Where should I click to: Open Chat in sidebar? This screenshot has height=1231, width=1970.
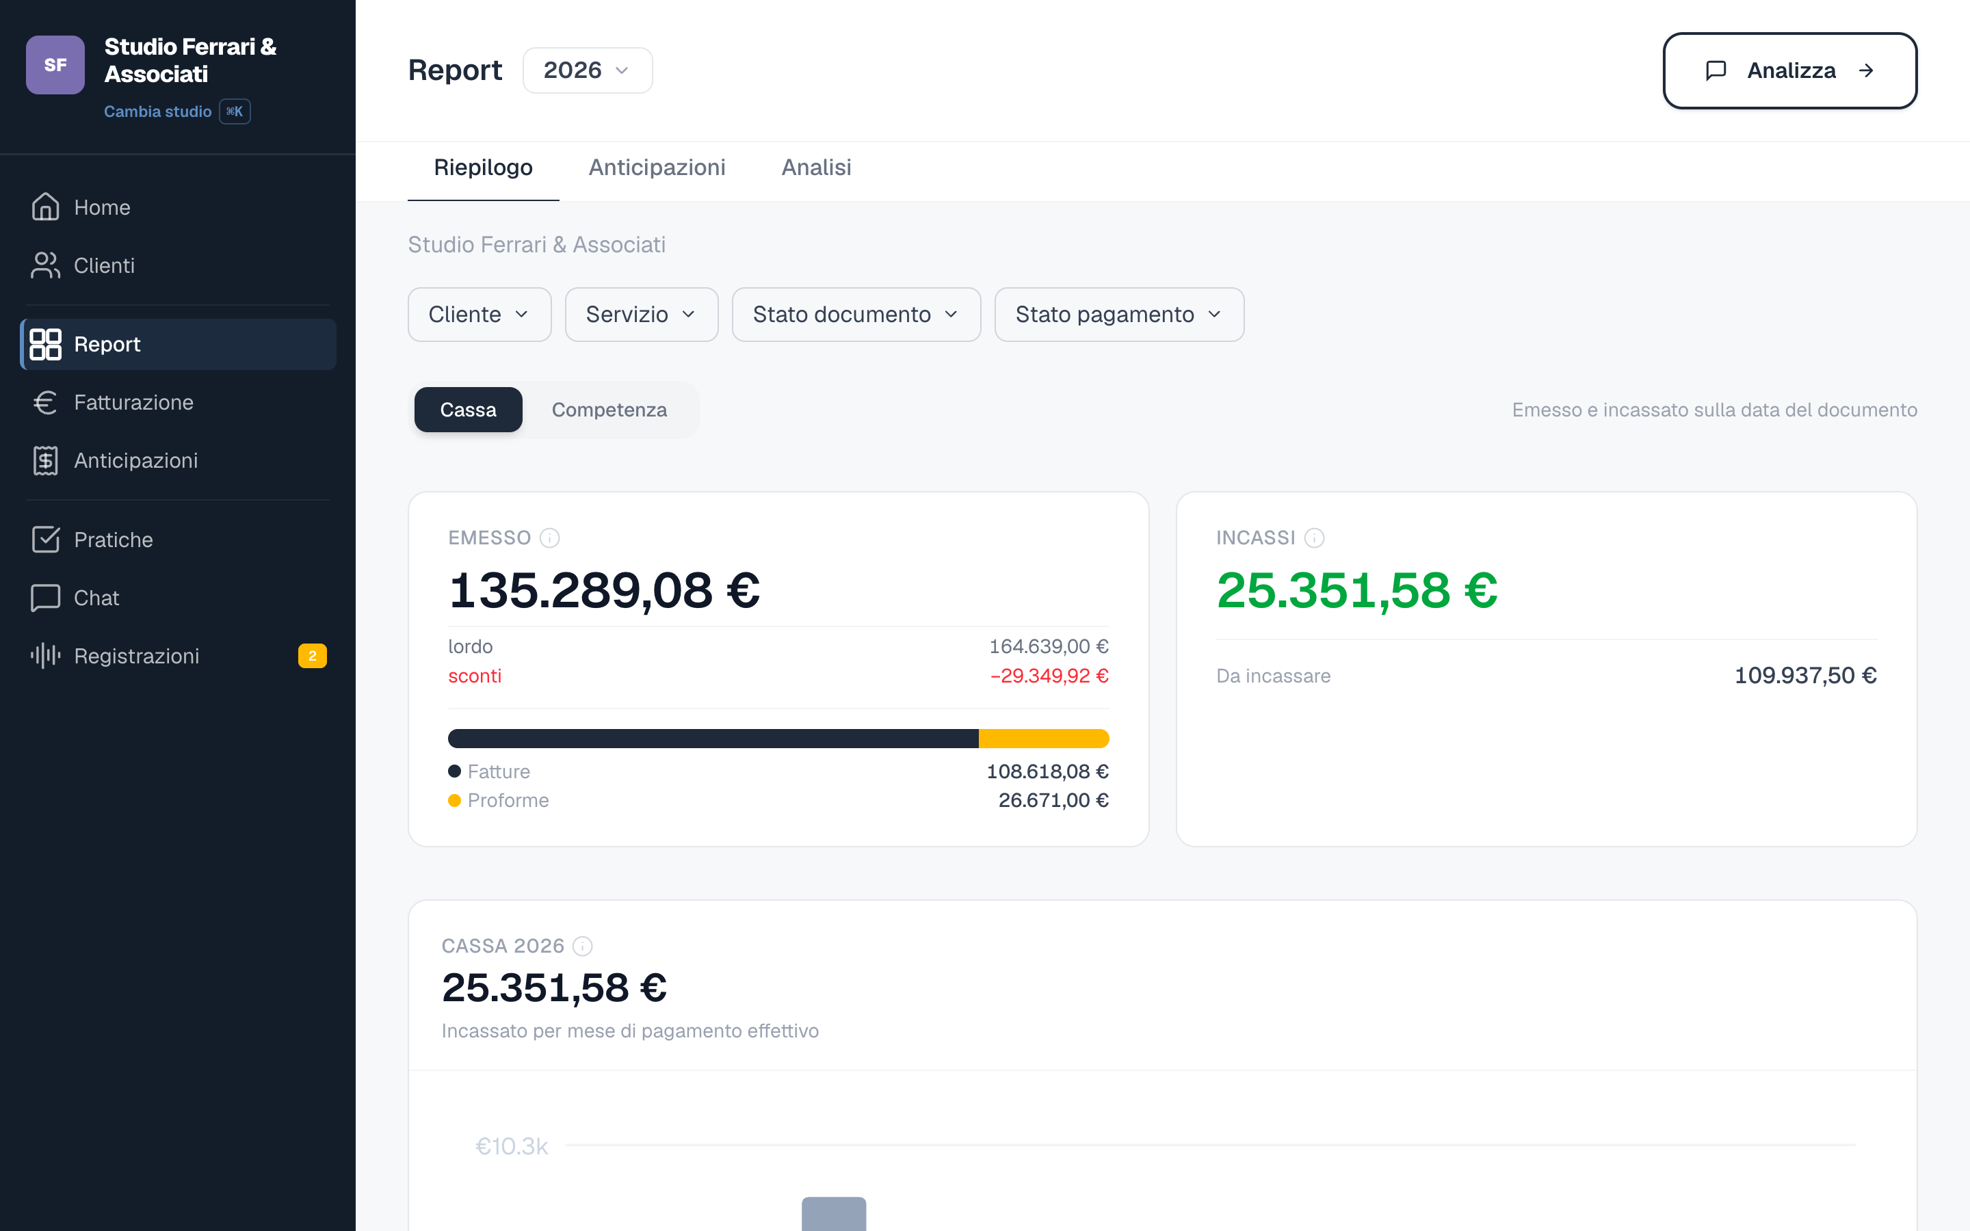pyautogui.click(x=179, y=598)
